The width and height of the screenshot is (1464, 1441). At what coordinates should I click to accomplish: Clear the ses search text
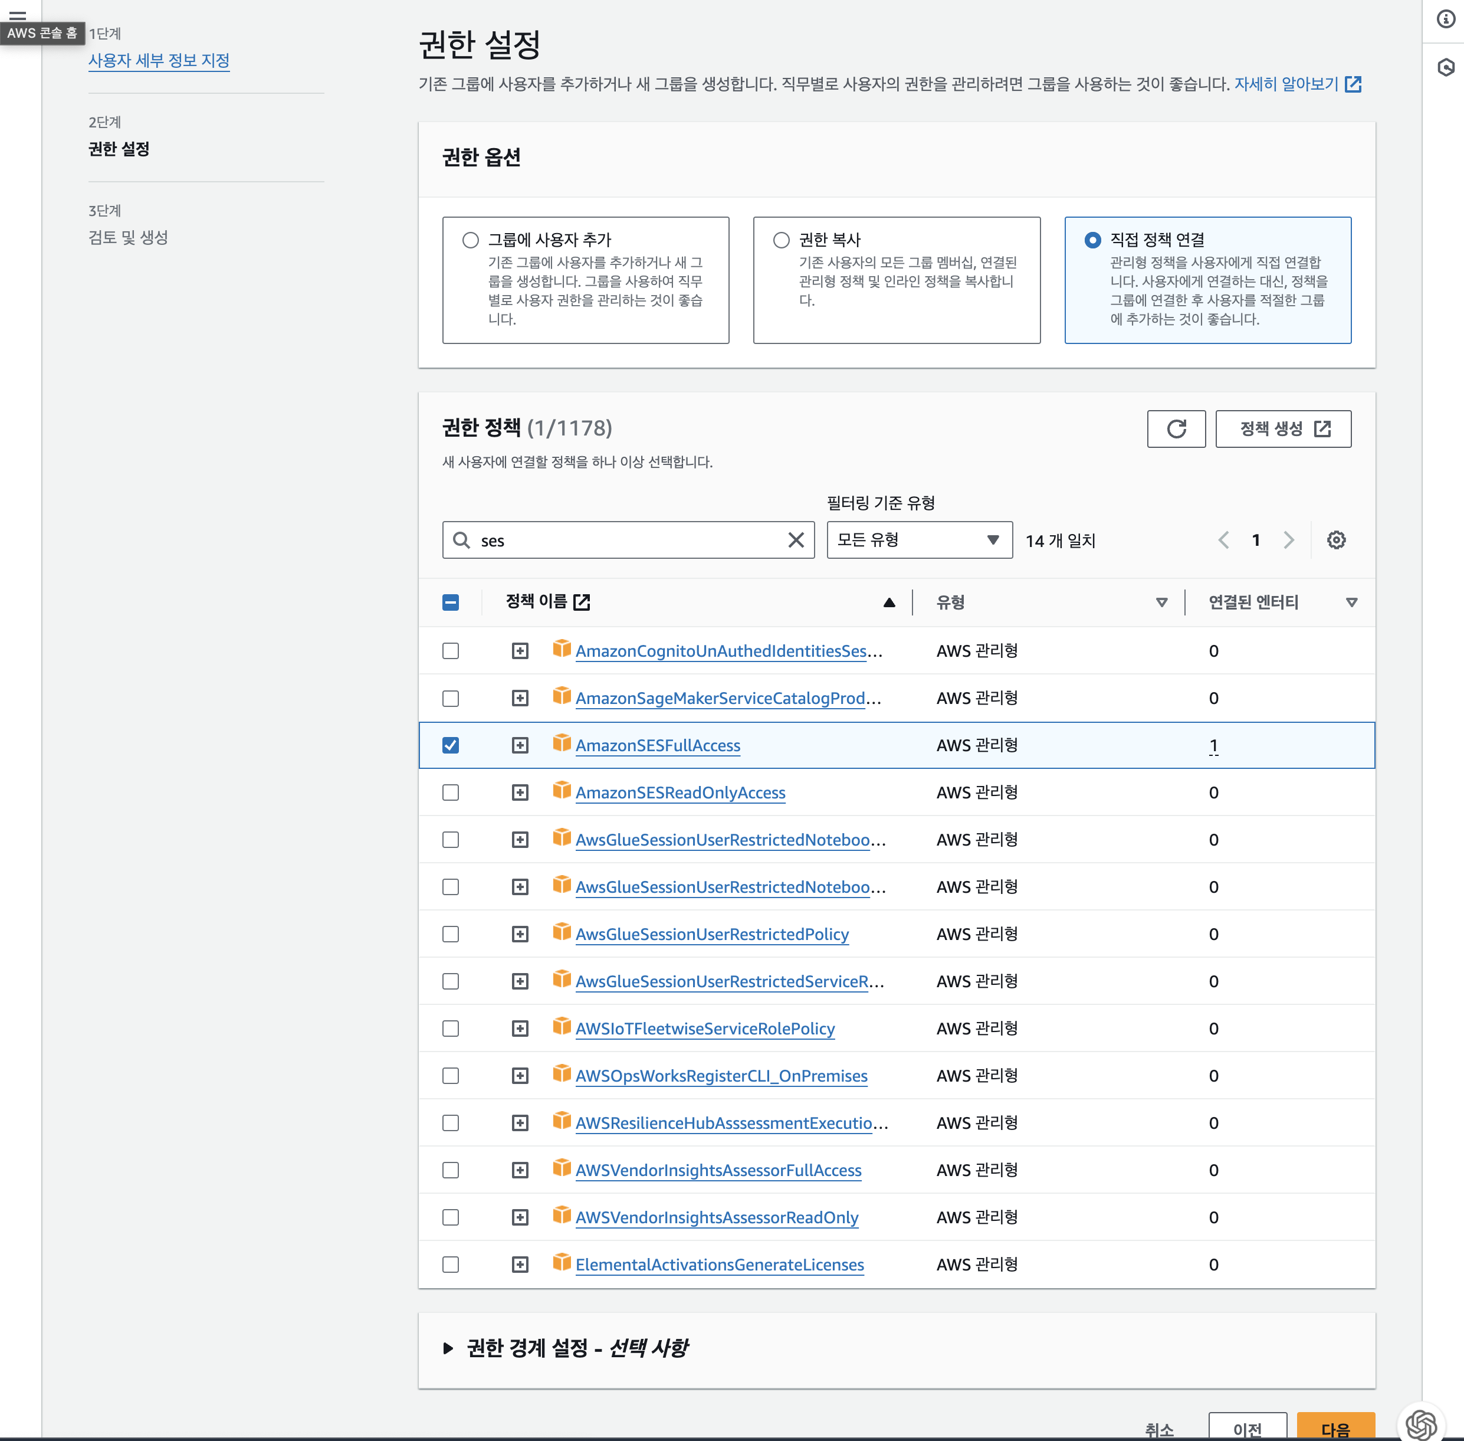[x=795, y=539]
